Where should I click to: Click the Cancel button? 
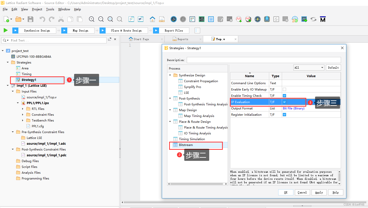[302, 192]
